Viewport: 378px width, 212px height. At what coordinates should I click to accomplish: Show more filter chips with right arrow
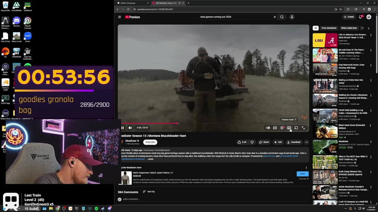click(368, 28)
